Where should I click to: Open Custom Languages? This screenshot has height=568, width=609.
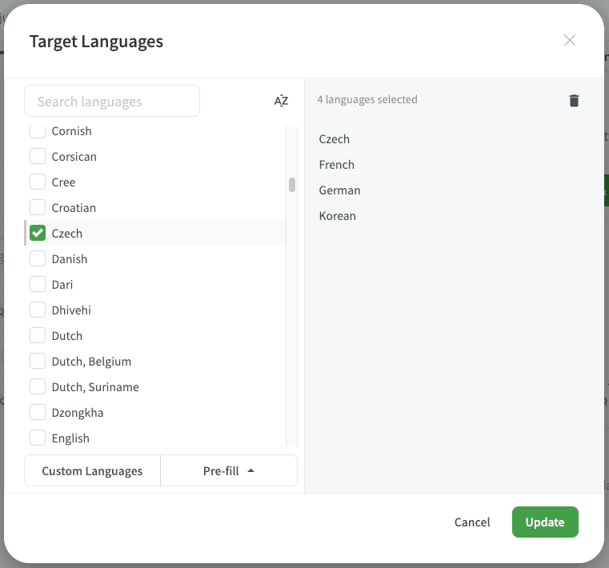[x=93, y=471]
